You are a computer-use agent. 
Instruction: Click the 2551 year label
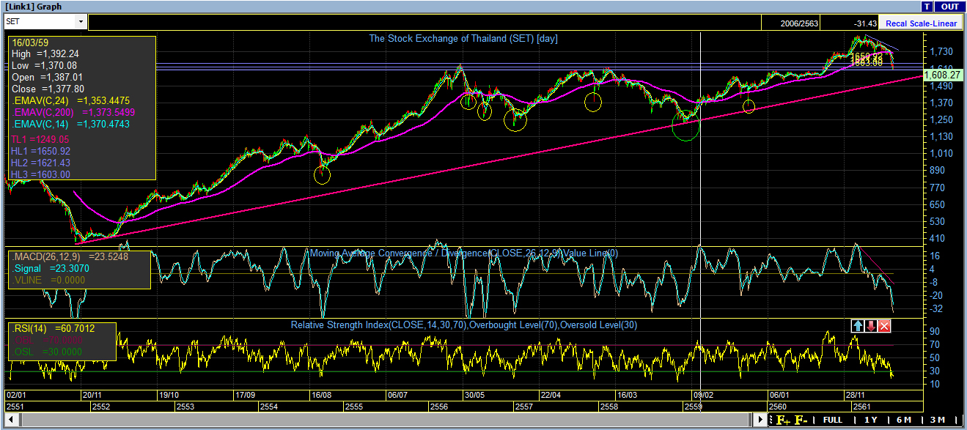coord(15,407)
